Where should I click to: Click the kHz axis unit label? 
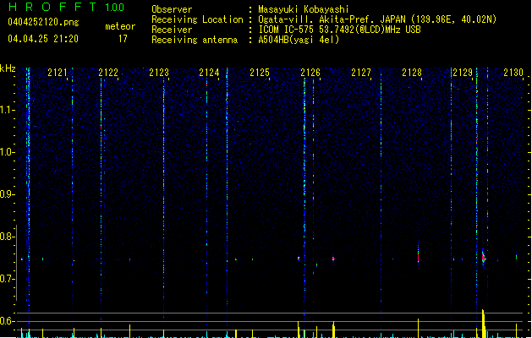tap(8, 68)
